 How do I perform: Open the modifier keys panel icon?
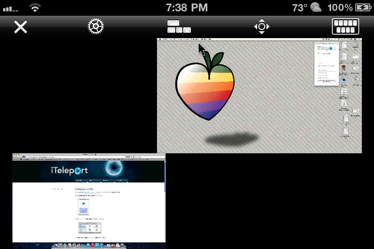[x=179, y=27]
